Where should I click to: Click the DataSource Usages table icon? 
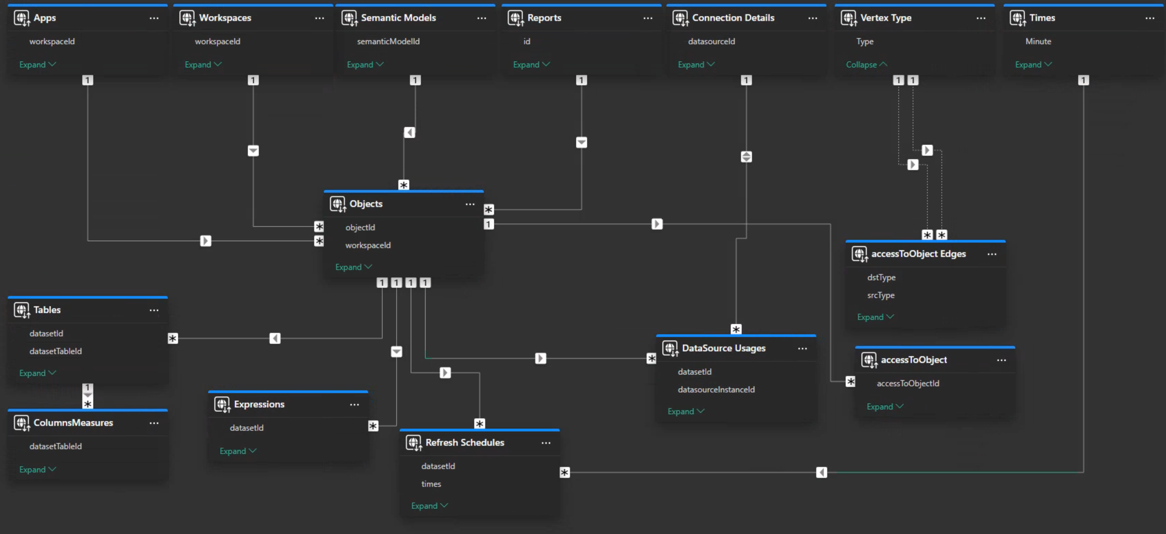pyautogui.click(x=670, y=348)
